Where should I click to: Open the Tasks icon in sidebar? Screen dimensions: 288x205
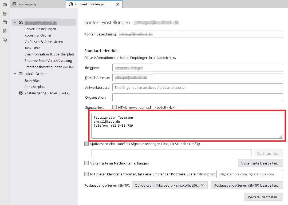point(4,31)
